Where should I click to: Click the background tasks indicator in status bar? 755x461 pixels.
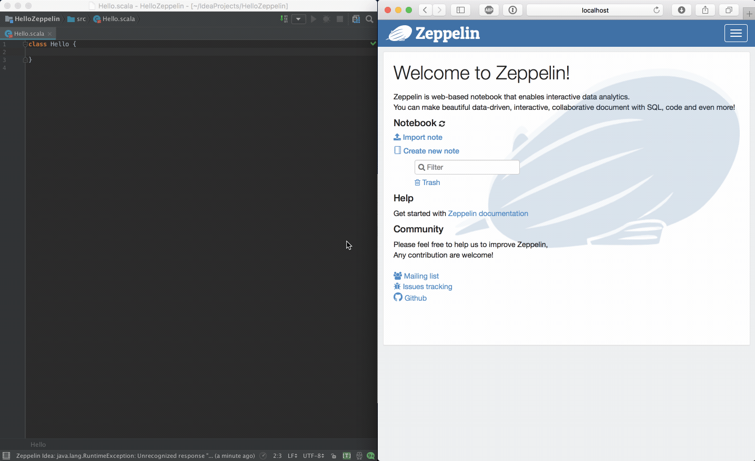[x=264, y=456]
